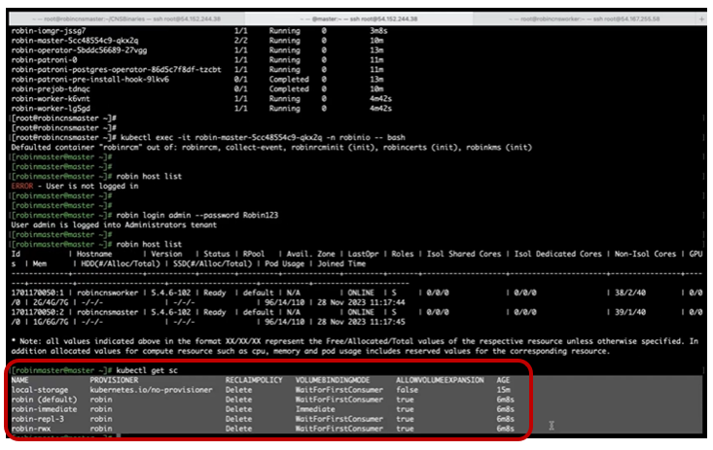Screen dimensions: 713x450
Task: Click the kubectl exec -it command line
Action: (x=263, y=137)
